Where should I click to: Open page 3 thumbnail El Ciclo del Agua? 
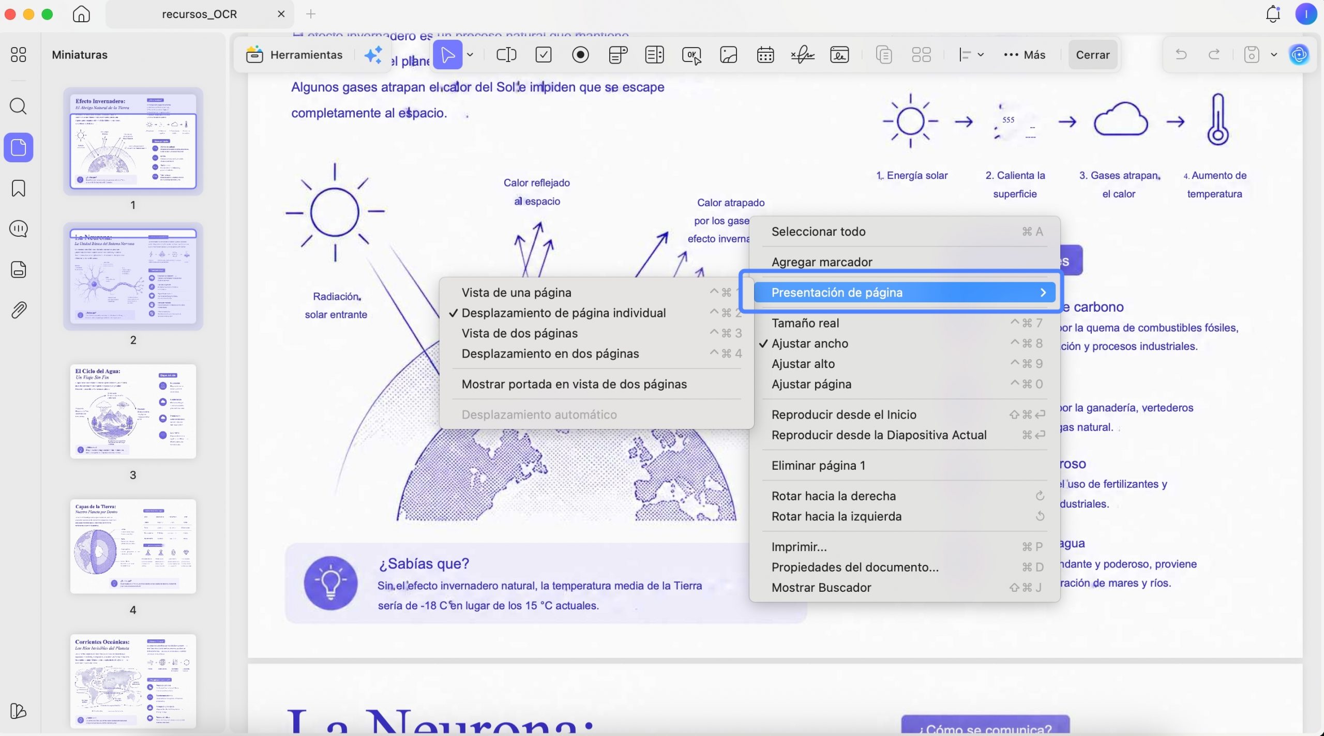point(133,411)
